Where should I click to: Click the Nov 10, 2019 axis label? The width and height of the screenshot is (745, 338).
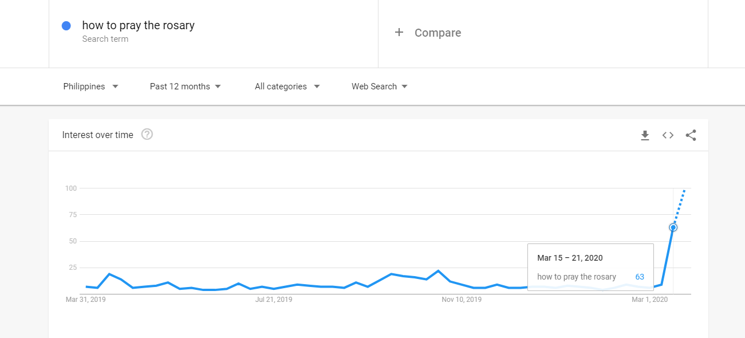pyautogui.click(x=462, y=299)
